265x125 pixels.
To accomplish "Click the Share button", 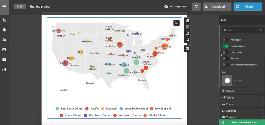I will coord(248,7).
